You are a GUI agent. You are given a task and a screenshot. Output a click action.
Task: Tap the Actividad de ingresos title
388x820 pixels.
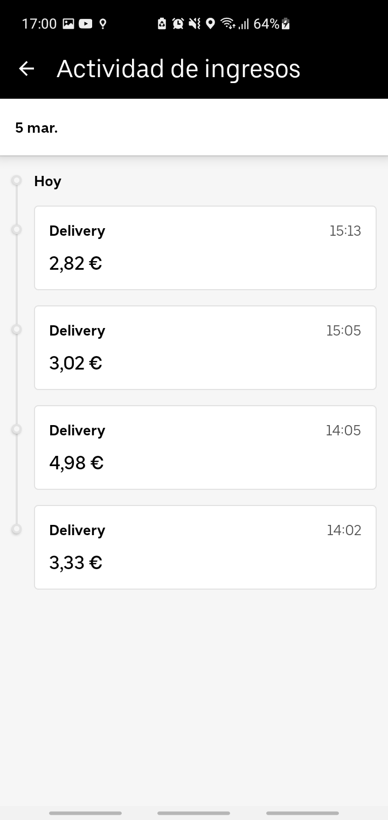pyautogui.click(x=178, y=69)
